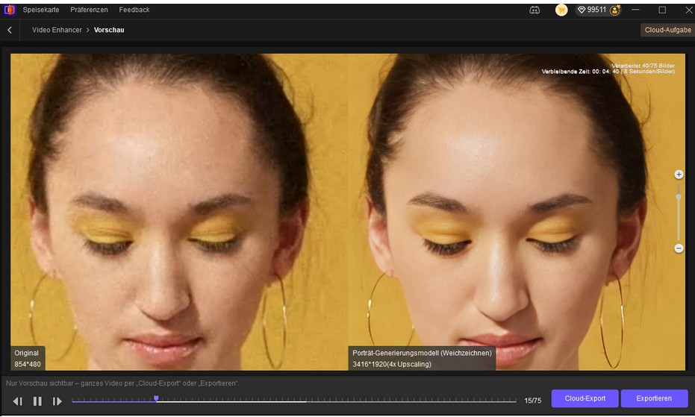The width and height of the screenshot is (695, 417).
Task: Zoom in with the plus icon
Action: click(x=679, y=175)
